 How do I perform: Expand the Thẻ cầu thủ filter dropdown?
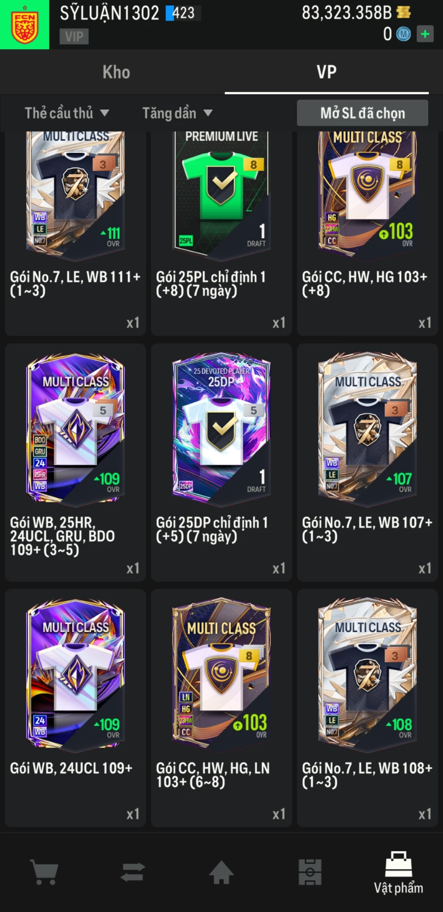pos(67,113)
